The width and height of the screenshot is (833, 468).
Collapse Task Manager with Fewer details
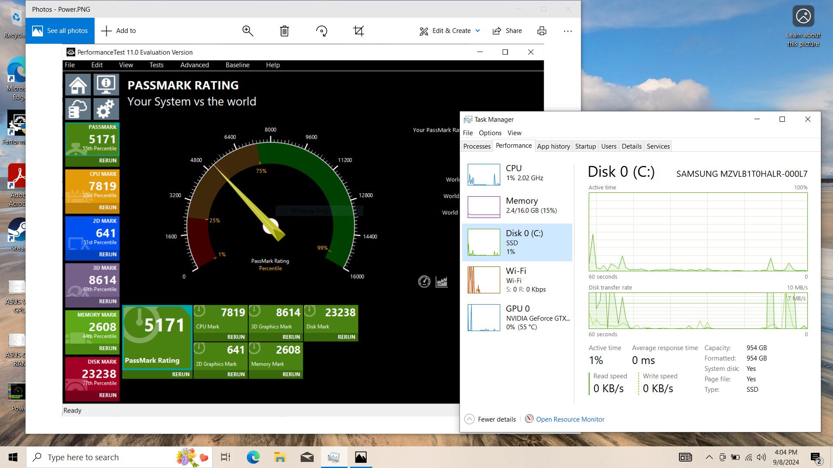[490, 419]
